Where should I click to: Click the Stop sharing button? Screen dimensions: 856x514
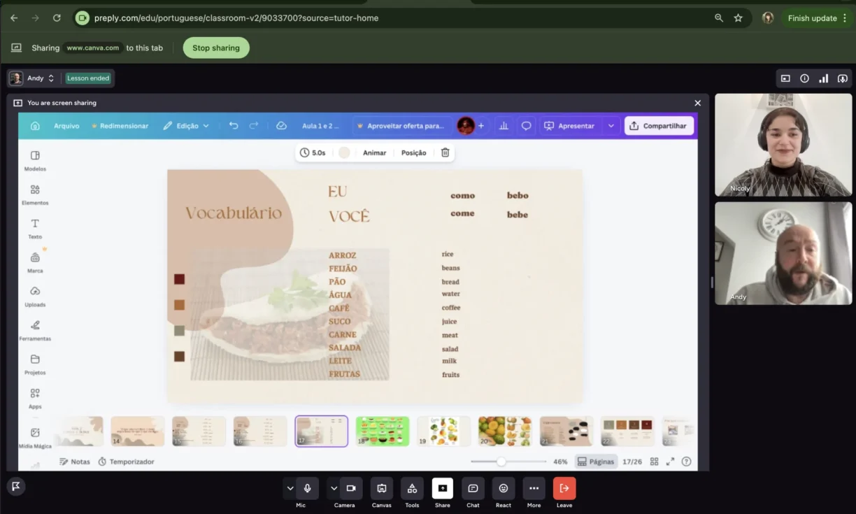[x=216, y=48]
